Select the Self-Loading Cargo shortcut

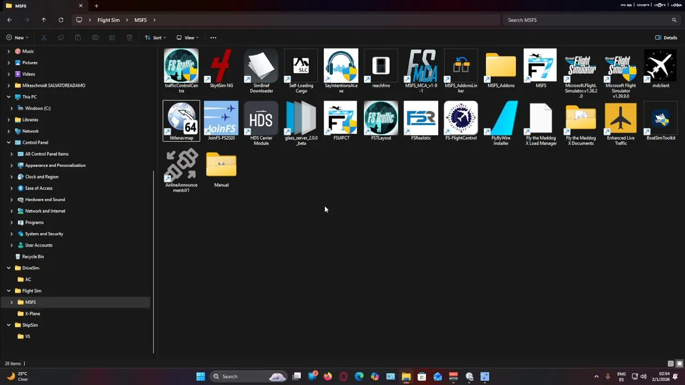(301, 71)
